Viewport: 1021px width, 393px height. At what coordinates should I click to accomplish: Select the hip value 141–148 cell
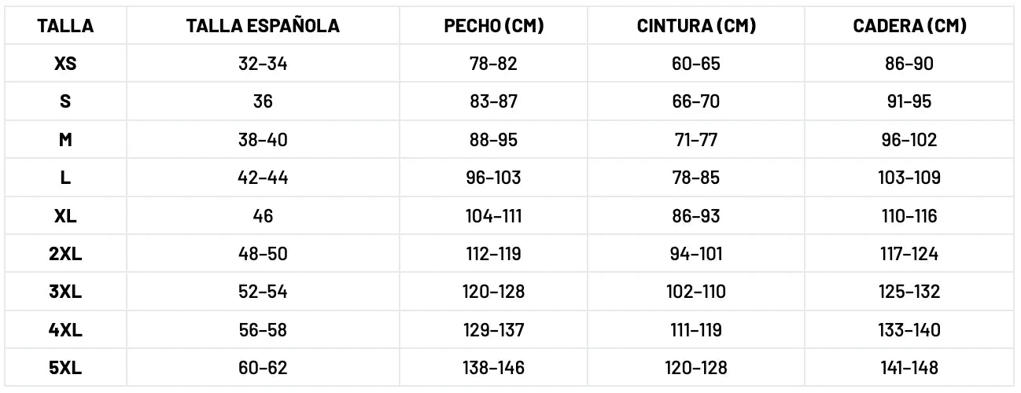(x=909, y=368)
